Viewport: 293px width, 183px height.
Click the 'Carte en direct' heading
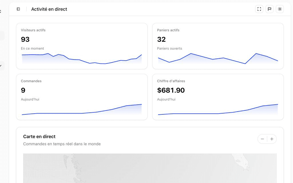click(x=39, y=136)
